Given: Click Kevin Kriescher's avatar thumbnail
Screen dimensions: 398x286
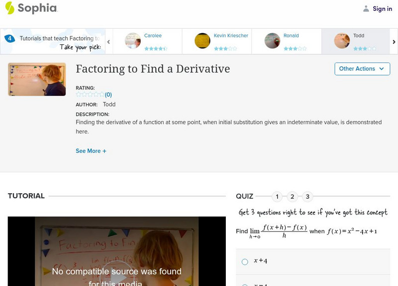Looking at the screenshot, I should (x=202, y=41).
